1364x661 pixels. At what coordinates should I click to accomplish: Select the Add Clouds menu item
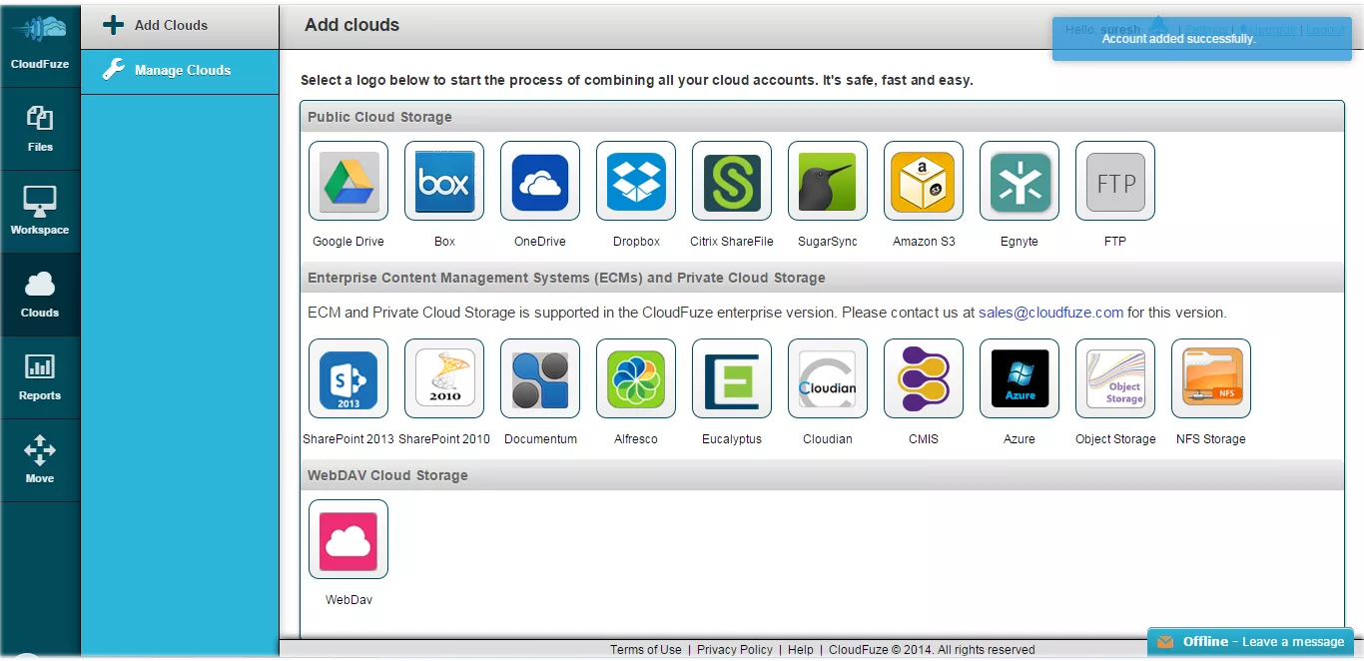(180, 25)
